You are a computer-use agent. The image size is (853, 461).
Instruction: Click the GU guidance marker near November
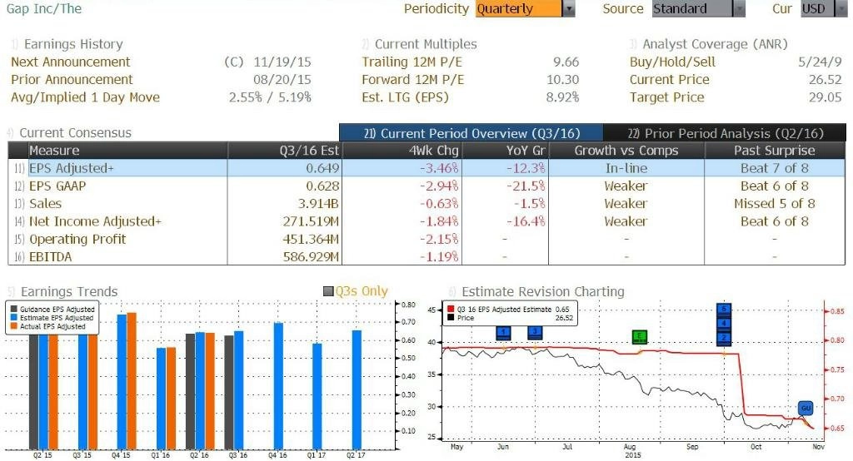(x=806, y=408)
